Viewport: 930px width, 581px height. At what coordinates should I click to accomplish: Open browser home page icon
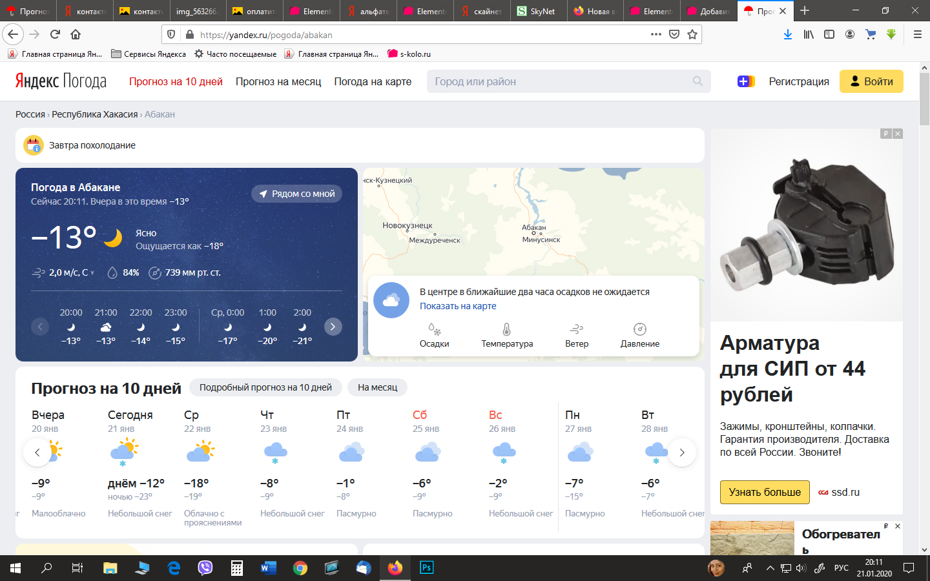point(76,34)
